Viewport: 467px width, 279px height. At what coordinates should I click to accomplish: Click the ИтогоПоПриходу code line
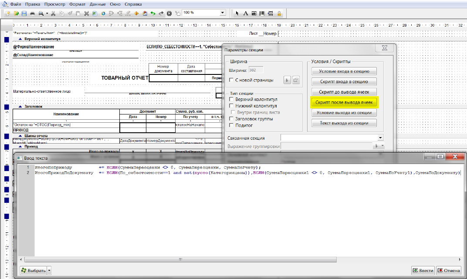[x=148, y=168]
